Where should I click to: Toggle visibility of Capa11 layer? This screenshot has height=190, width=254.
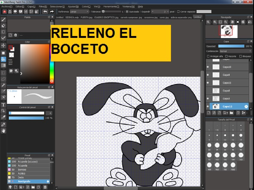208,83
